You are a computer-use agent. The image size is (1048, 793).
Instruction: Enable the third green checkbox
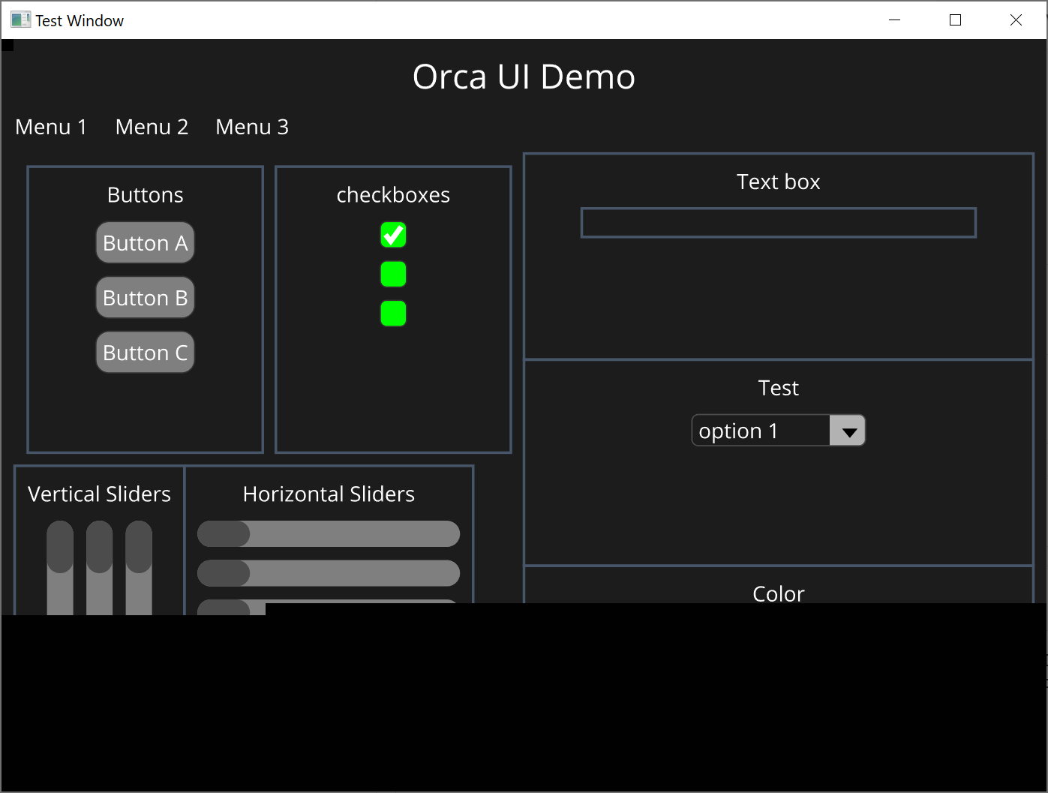pos(393,314)
